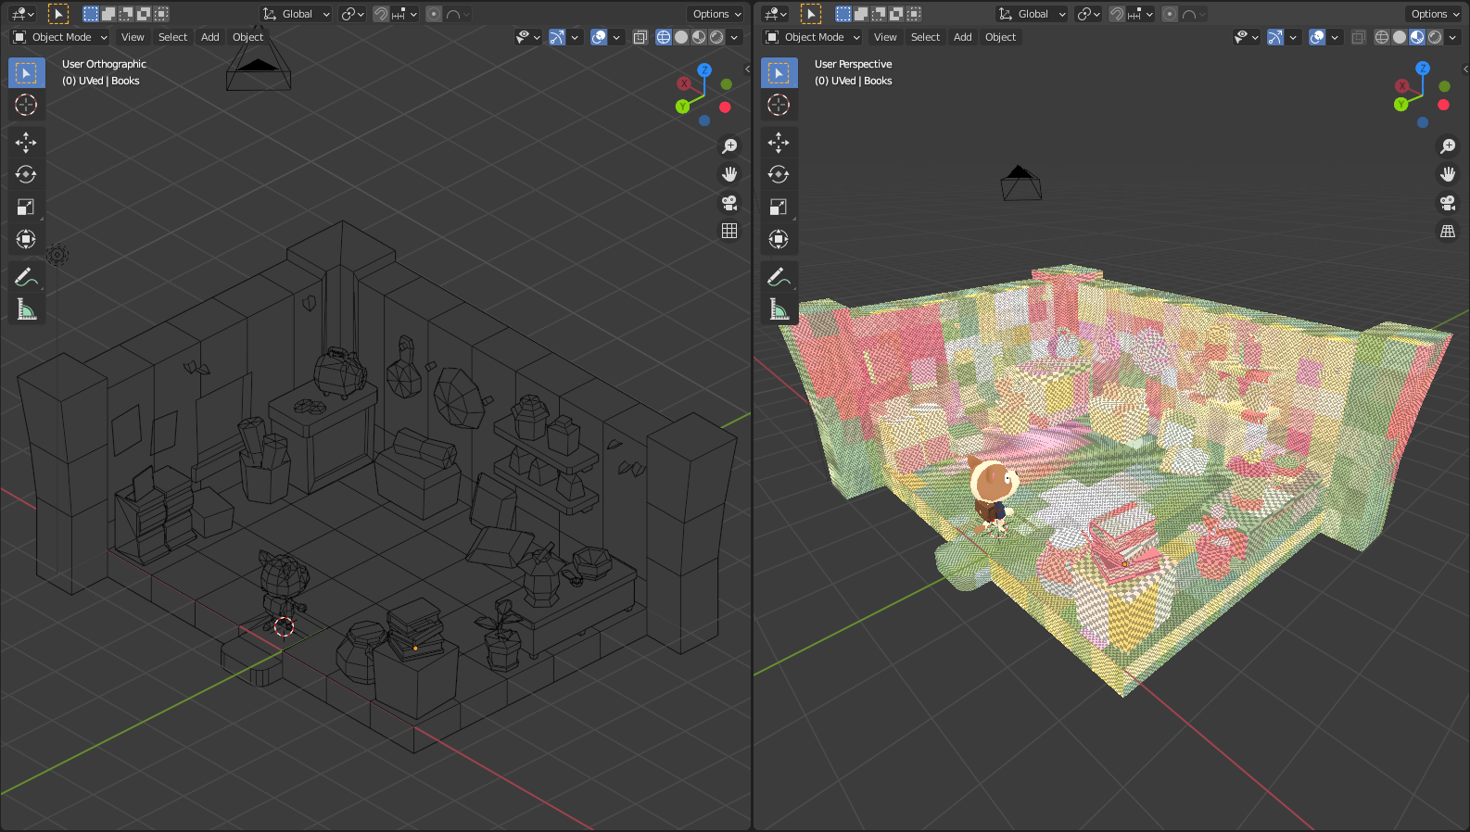The height and width of the screenshot is (832, 1470).
Task: Open Select menu in right viewport
Action: (925, 37)
